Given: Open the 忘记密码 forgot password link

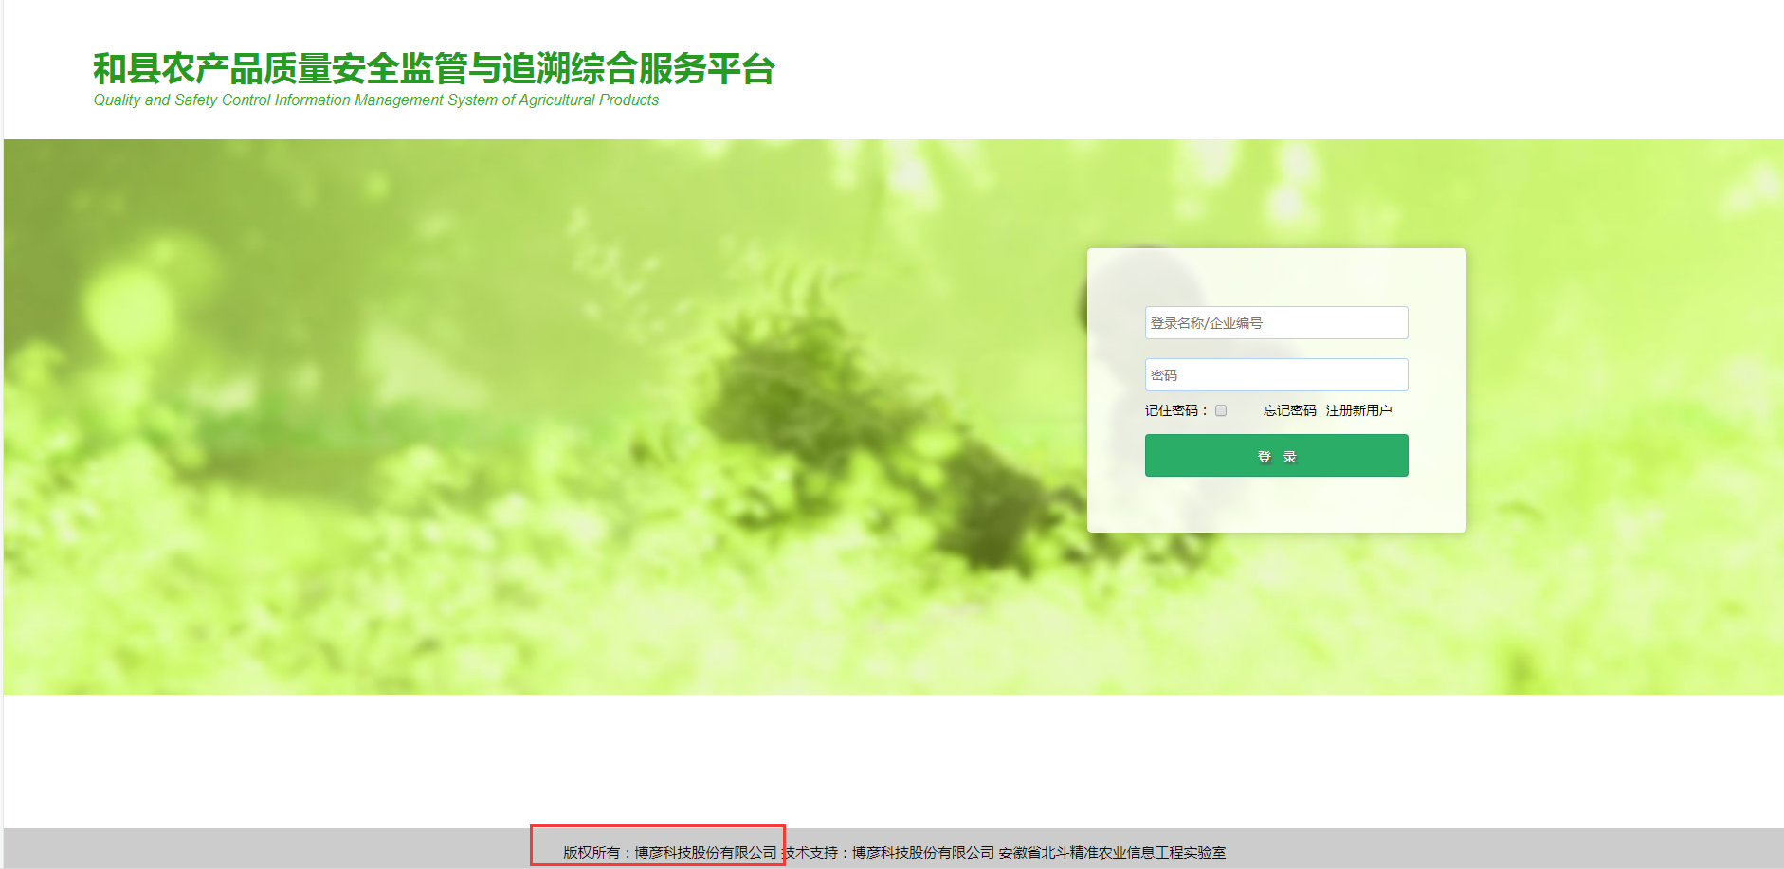Looking at the screenshot, I should (1289, 410).
